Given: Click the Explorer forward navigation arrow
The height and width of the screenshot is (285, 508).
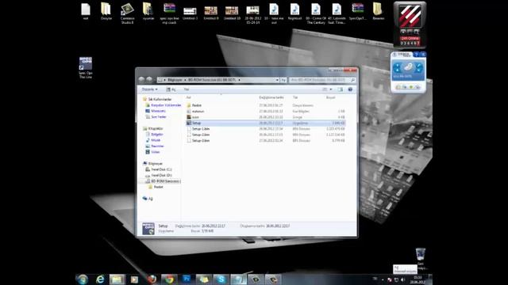Looking at the screenshot, I should coord(149,79).
